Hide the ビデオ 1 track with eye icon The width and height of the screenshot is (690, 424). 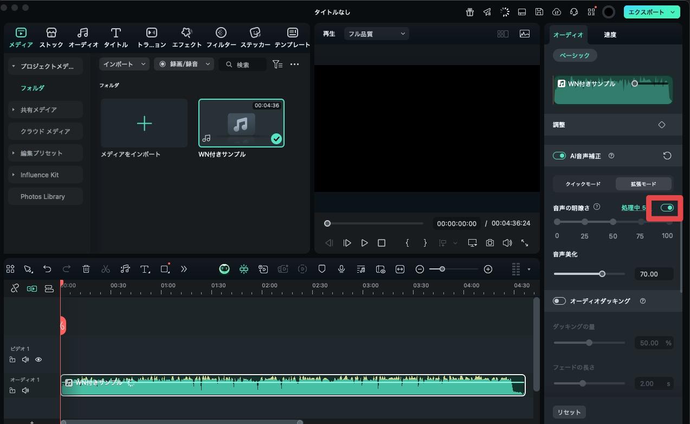tap(38, 359)
